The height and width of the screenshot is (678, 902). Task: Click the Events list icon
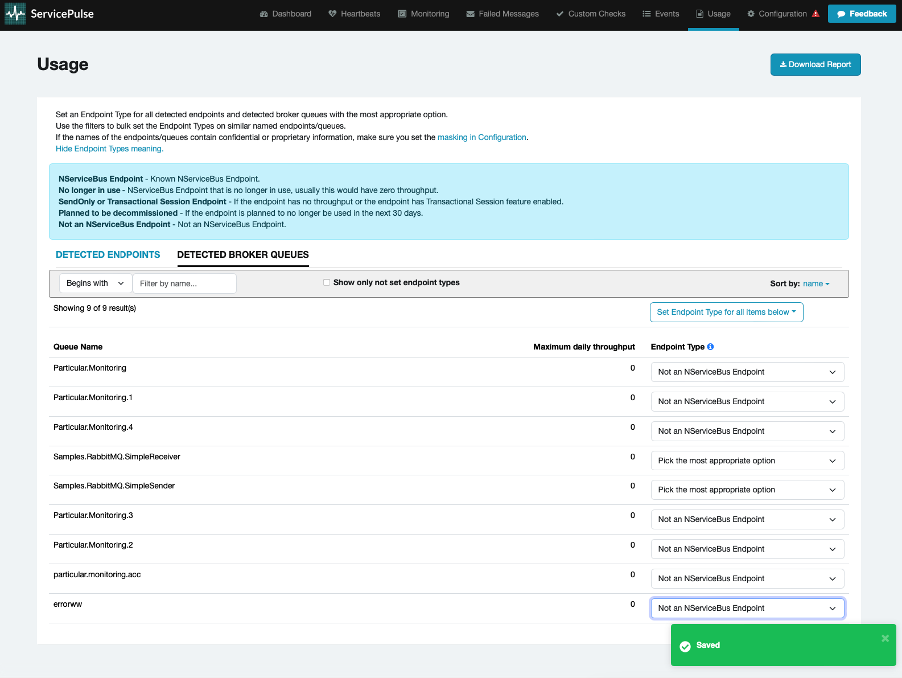point(646,14)
